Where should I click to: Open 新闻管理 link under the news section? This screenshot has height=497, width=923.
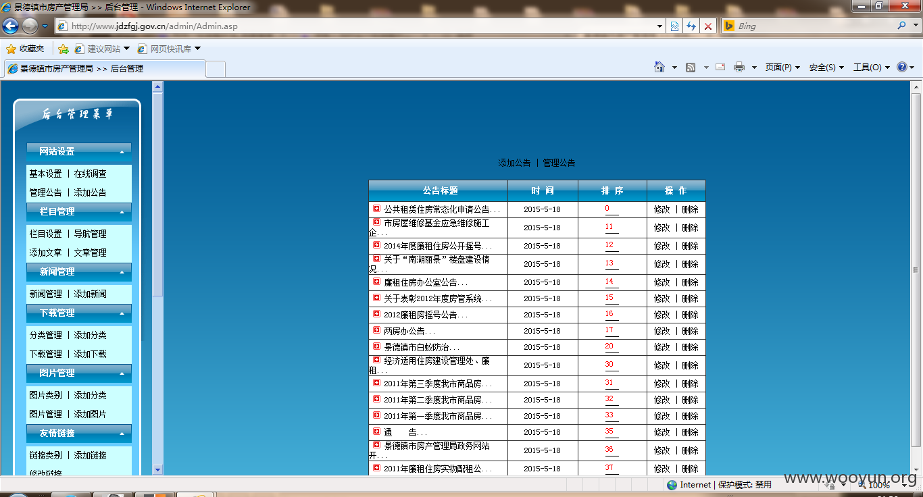pos(45,294)
